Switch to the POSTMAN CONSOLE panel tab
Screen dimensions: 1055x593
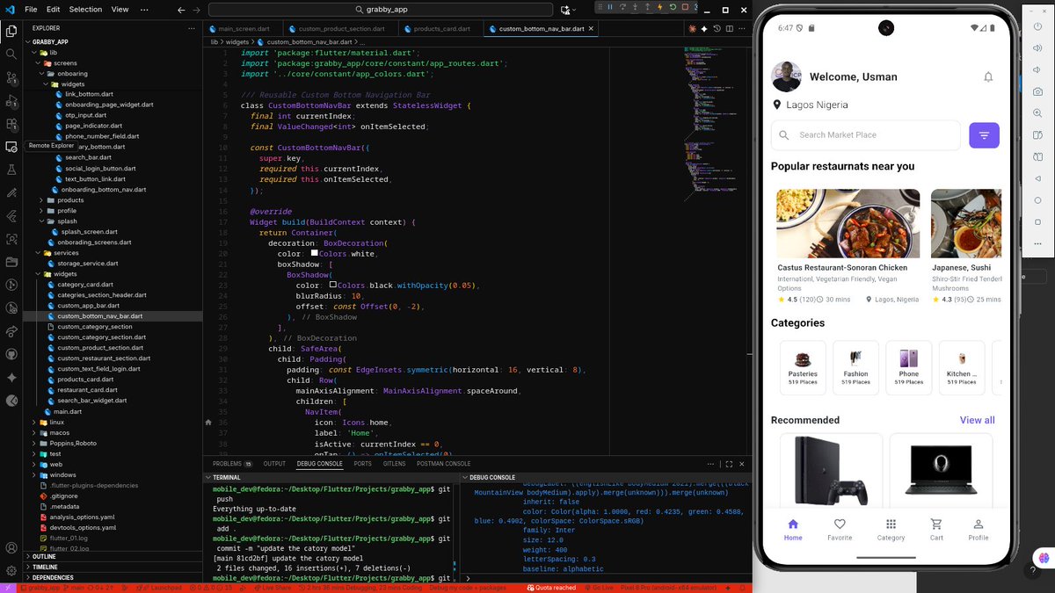point(444,464)
